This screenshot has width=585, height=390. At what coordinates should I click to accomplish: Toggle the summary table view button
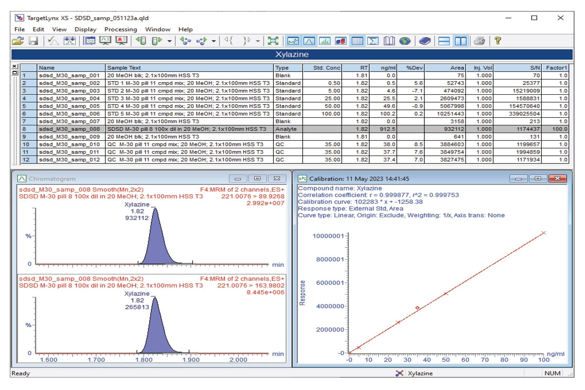[357, 41]
